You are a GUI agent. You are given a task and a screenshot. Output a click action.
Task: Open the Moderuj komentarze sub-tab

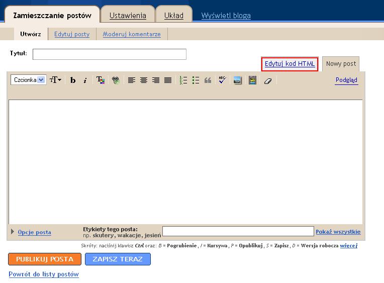132,34
